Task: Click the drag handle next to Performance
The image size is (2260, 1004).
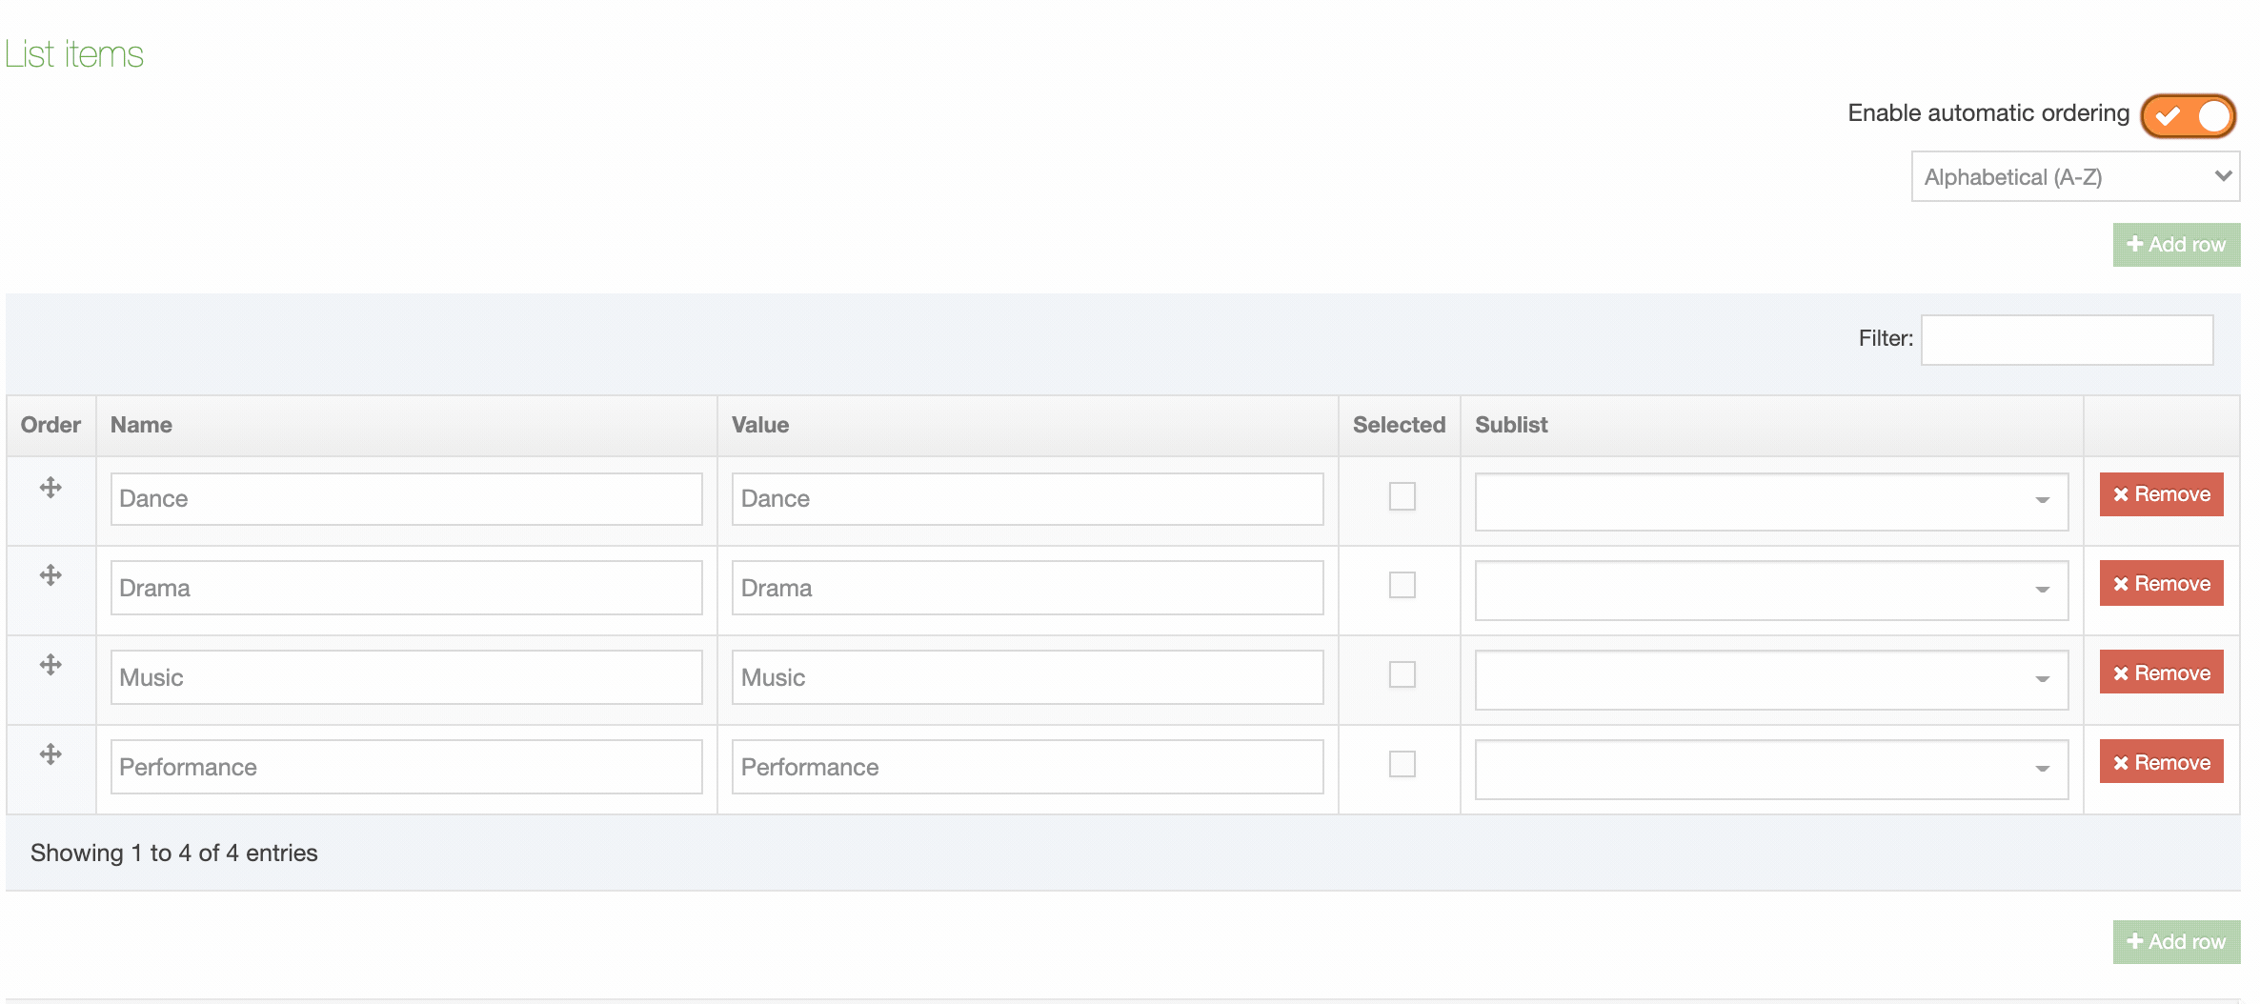Action: coord(50,754)
